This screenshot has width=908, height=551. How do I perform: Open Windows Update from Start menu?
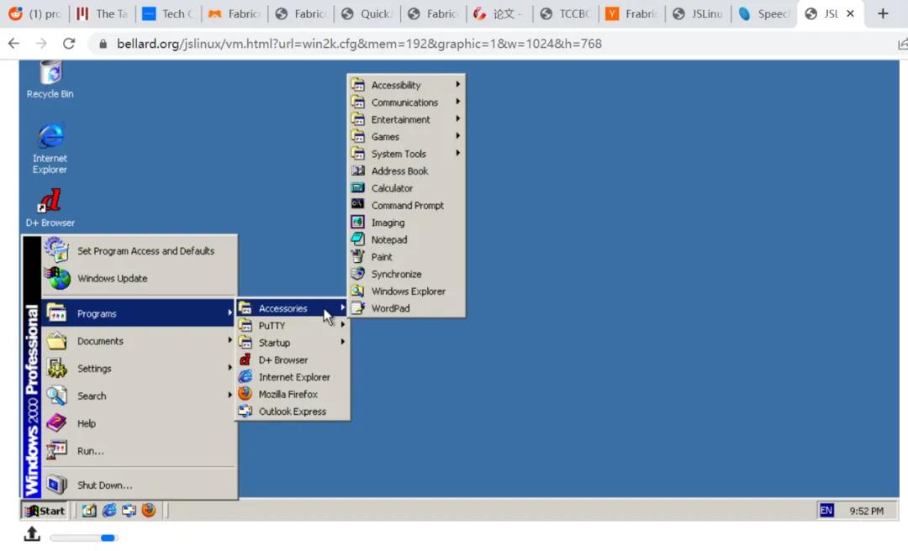[x=139, y=278]
